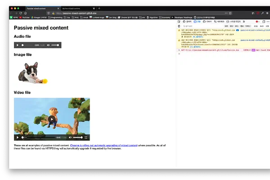Image resolution: width=270 pixels, height=180 pixels.
Task: Enter fullscreen on the video player
Action: [85, 137]
